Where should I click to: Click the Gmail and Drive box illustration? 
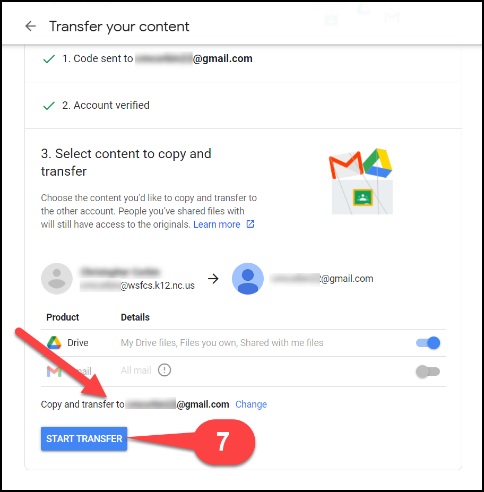(x=361, y=182)
